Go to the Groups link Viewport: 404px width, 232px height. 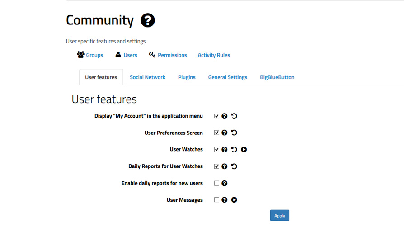(x=90, y=55)
